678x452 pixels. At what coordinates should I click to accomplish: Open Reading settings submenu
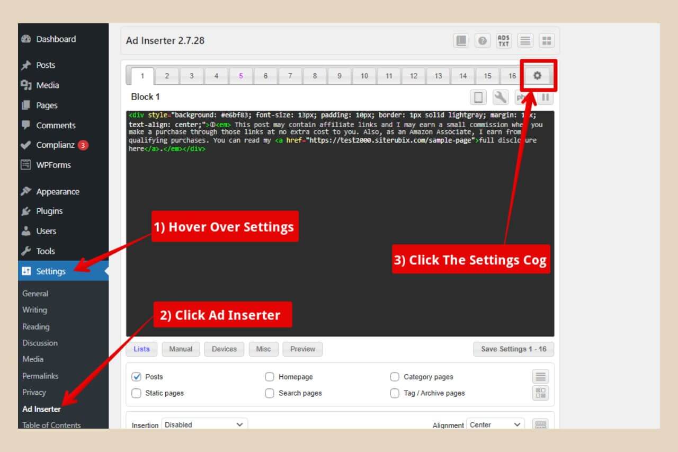pos(35,327)
